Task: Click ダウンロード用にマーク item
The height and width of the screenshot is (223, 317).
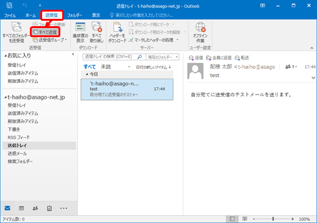Action: pyautogui.click(x=151, y=24)
